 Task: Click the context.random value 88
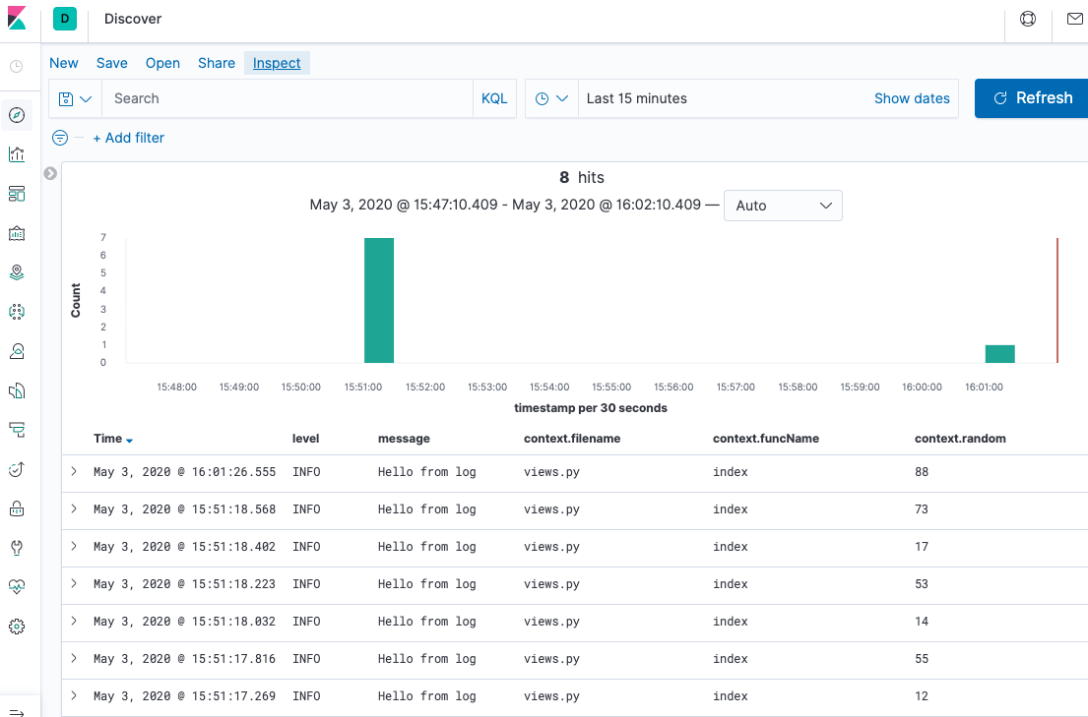pyautogui.click(x=922, y=471)
